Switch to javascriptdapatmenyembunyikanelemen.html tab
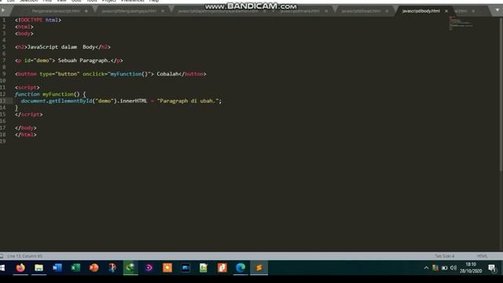The image size is (503, 283). pyautogui.click(x=218, y=11)
